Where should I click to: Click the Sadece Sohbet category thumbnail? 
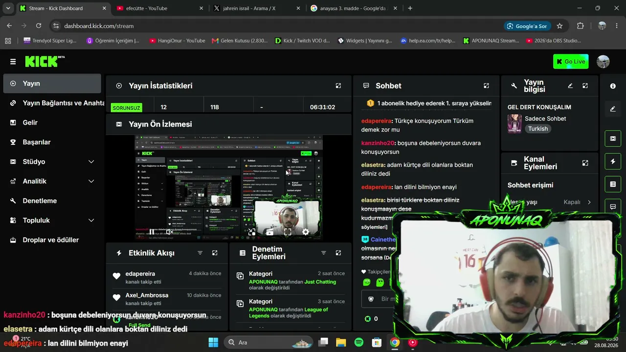pyautogui.click(x=514, y=124)
